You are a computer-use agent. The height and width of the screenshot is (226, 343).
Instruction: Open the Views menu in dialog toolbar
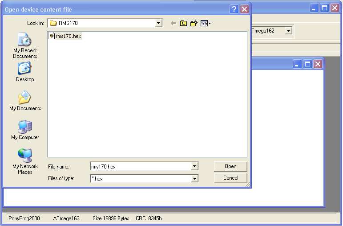click(x=206, y=23)
